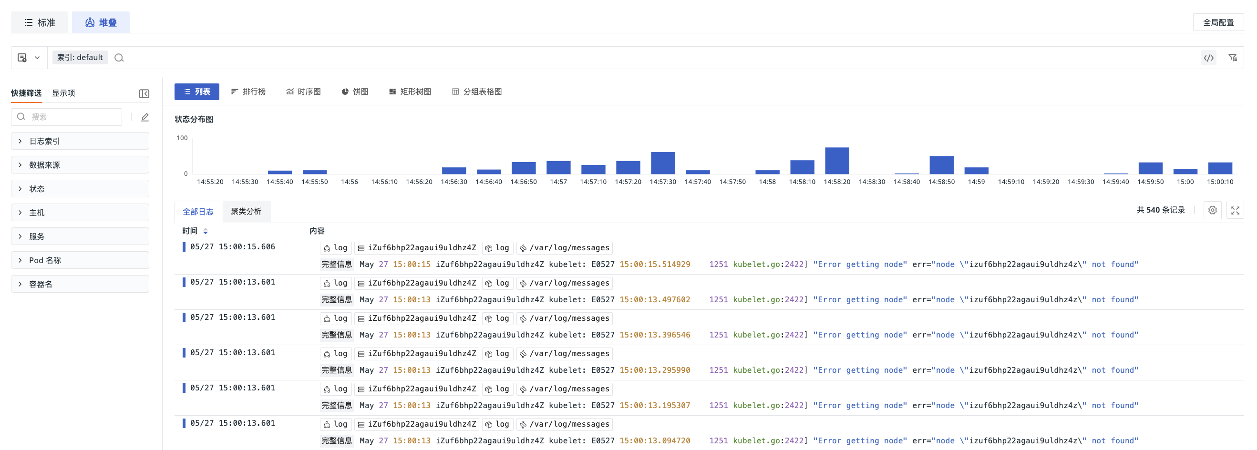Screen dimensions: 1257x450
Task: Toggle code query mode icon
Action: (1209, 58)
